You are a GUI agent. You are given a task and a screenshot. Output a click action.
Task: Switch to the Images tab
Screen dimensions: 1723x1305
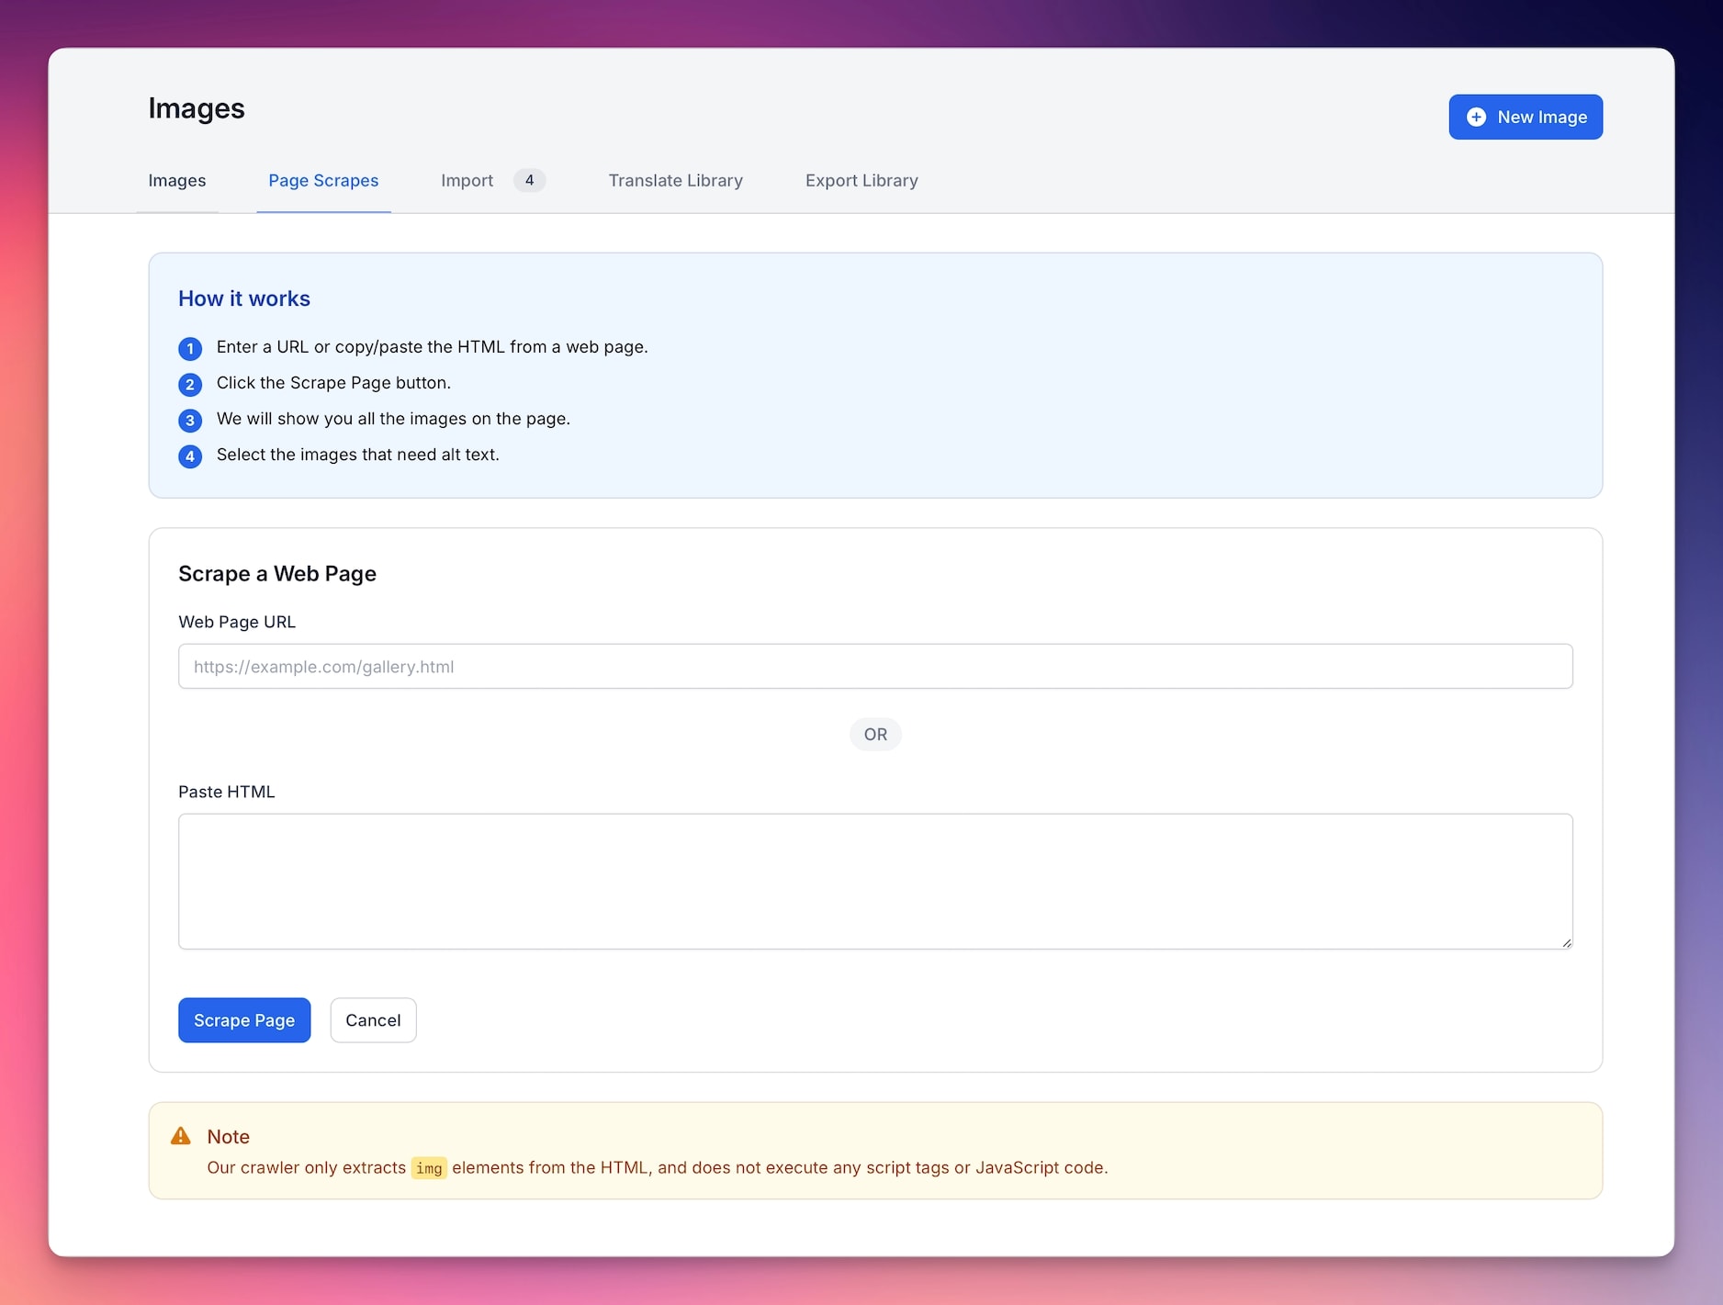coord(176,181)
